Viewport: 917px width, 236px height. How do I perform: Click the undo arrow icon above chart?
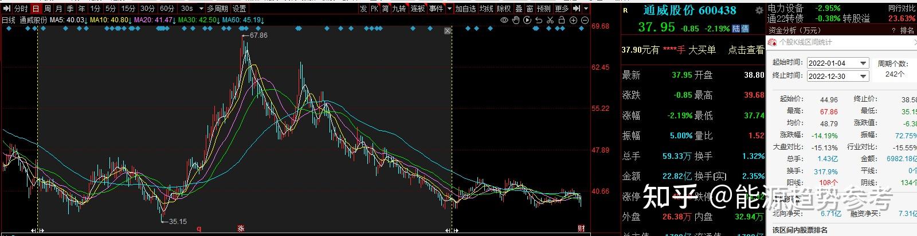pos(538,20)
